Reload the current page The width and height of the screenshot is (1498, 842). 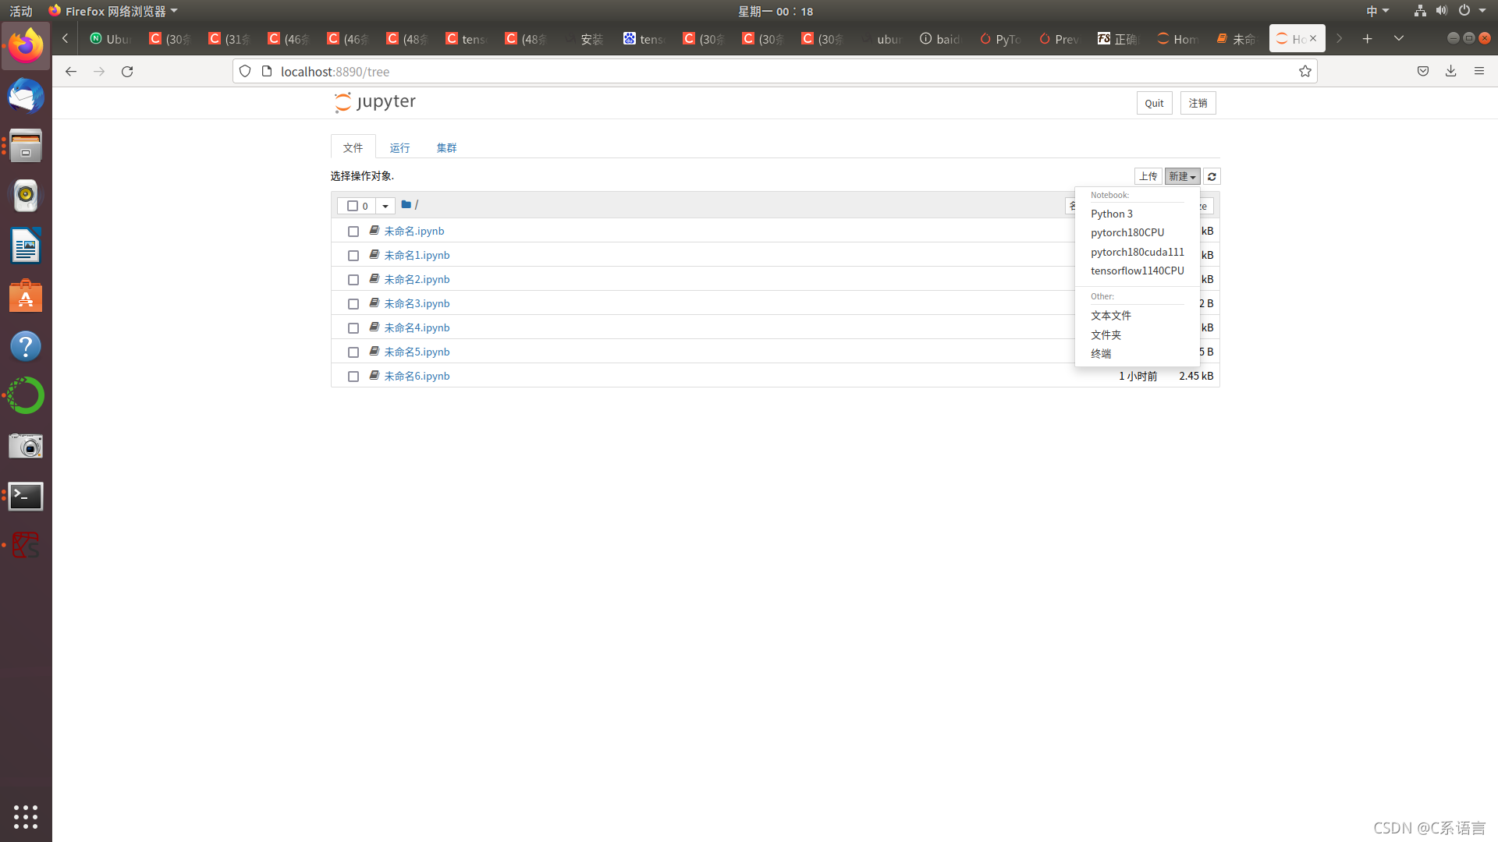127,72
